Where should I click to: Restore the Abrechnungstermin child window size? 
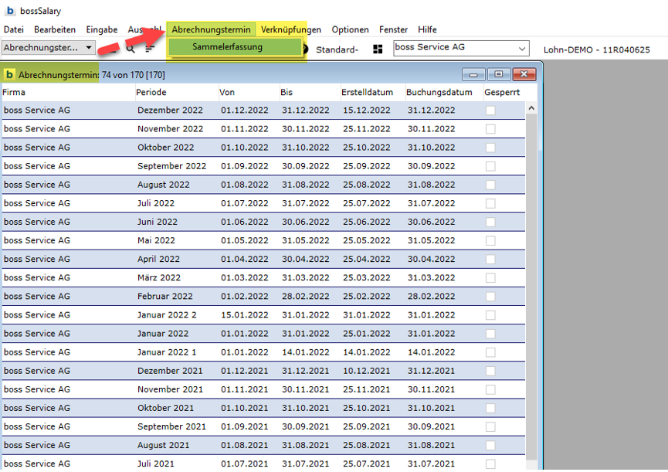[x=498, y=74]
